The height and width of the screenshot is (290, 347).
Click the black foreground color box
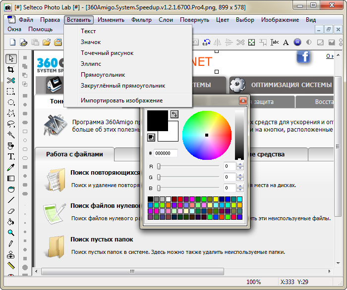(x=158, y=121)
